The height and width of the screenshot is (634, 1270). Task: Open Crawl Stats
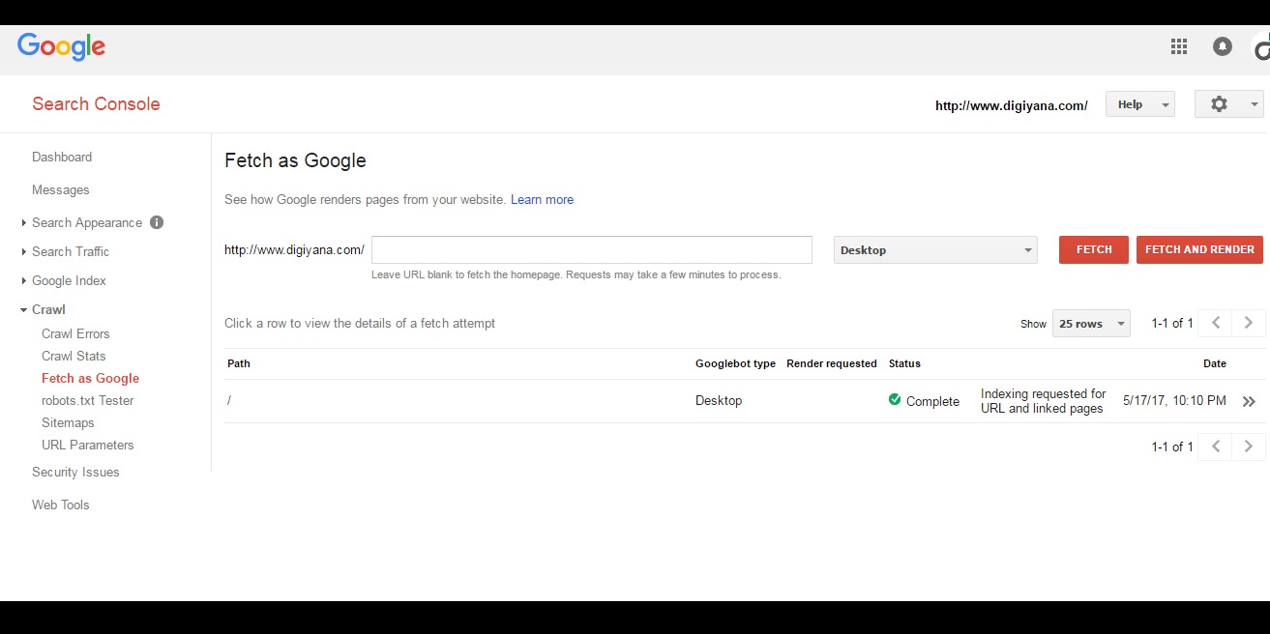point(74,356)
